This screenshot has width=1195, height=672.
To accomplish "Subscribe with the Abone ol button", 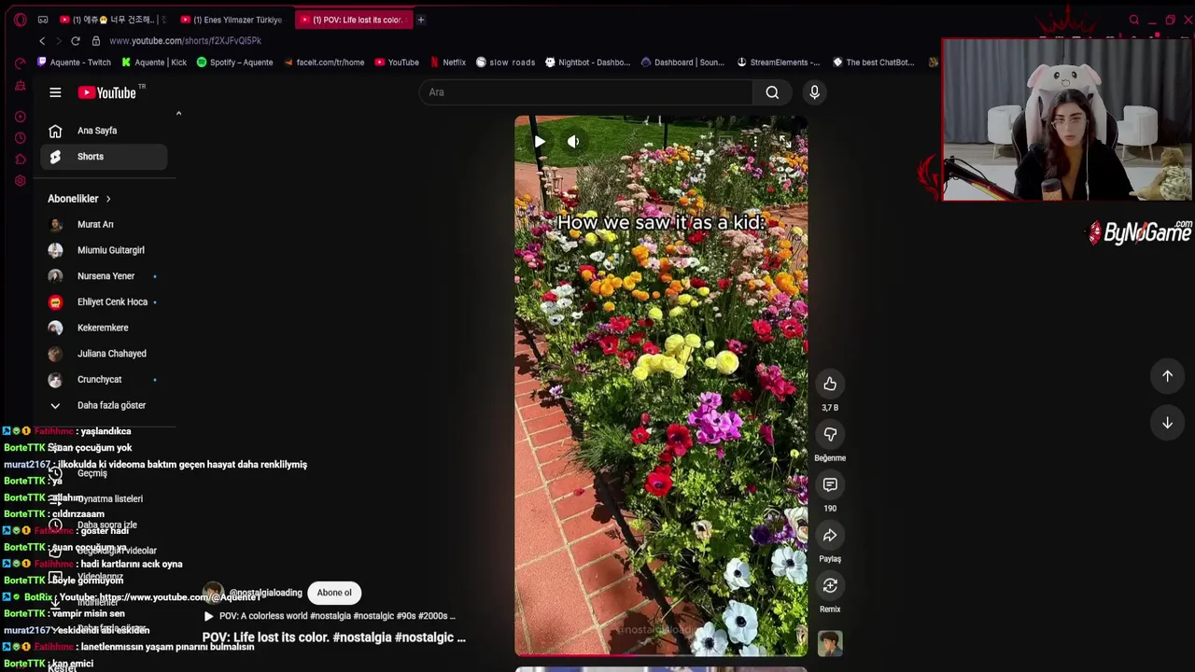I will point(334,593).
